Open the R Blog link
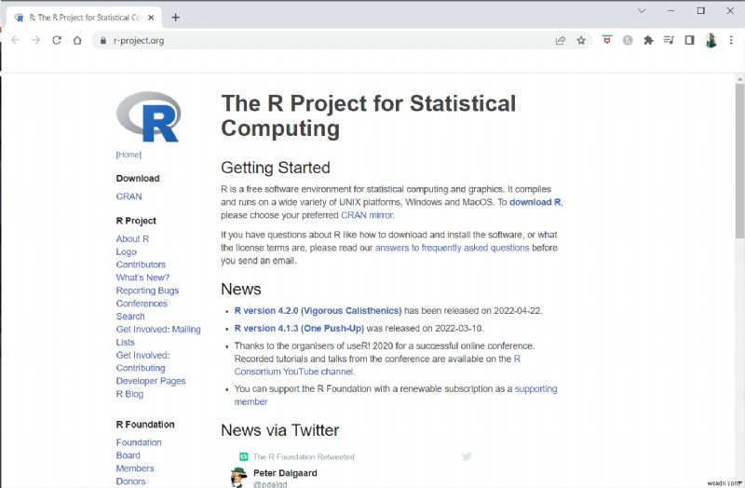 pyautogui.click(x=129, y=394)
